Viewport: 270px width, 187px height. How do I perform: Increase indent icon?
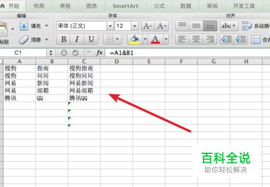coord(241,39)
